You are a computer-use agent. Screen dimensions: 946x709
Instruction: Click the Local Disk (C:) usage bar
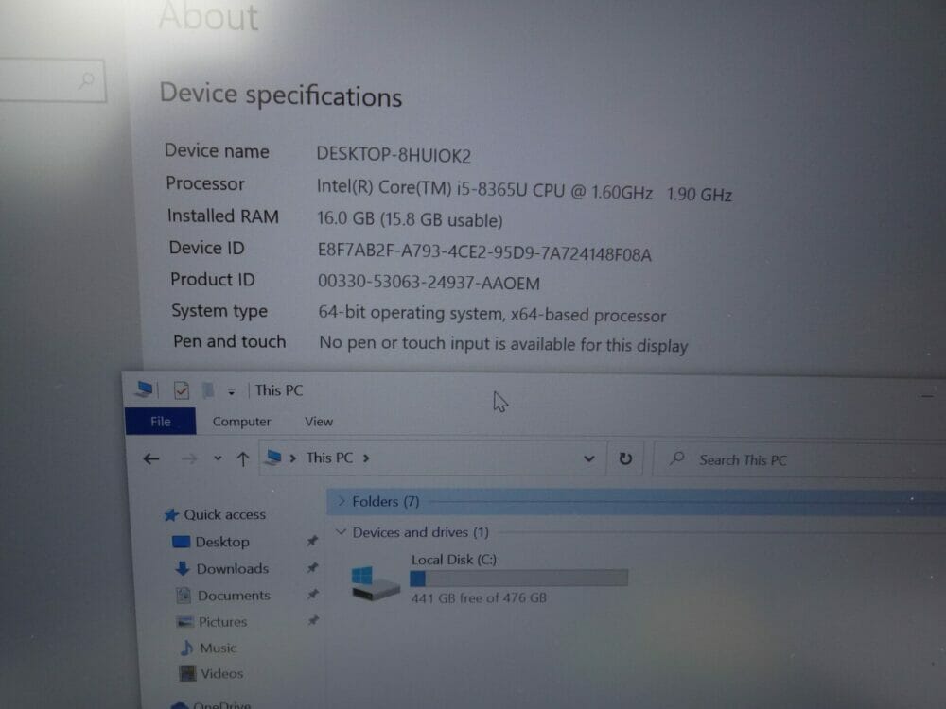(x=518, y=579)
